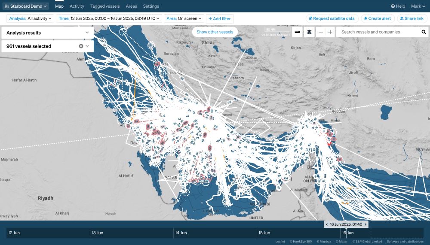
Task: Click Request satellite data
Action: coord(332,18)
